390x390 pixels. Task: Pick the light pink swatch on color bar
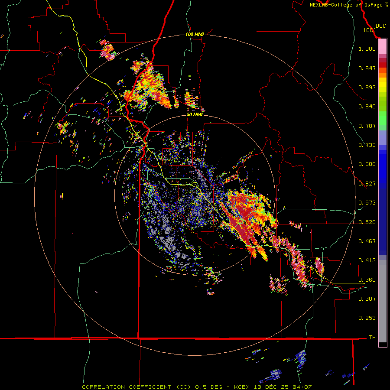[383, 46]
